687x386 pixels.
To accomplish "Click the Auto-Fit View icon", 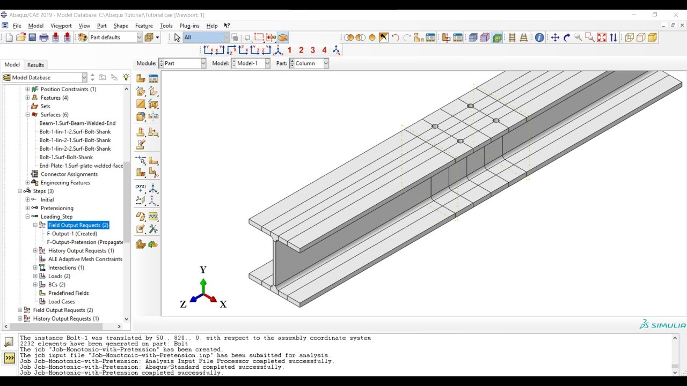I will coord(602,38).
